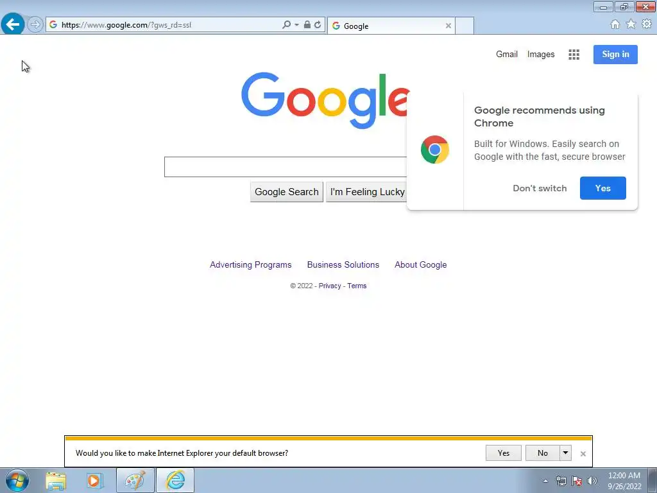Viewport: 657px width, 493px height.
Task: Focus the Google search input box
Action: click(x=286, y=167)
